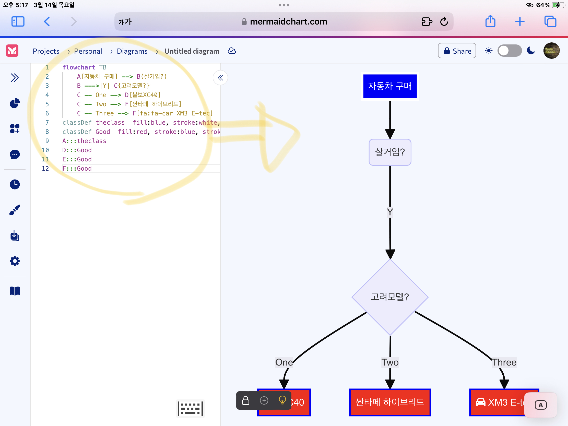Open the templates grid-plus icon
Image resolution: width=568 pixels, height=426 pixels.
coord(15,129)
